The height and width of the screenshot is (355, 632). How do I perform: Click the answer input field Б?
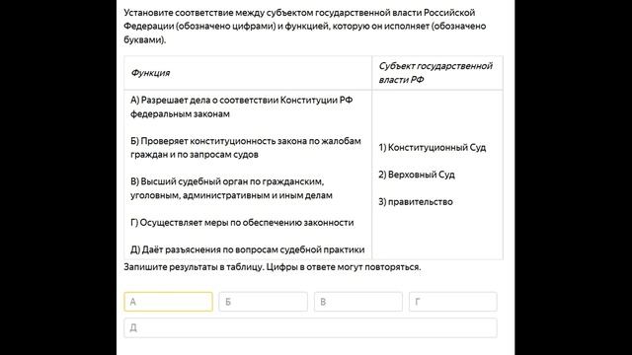264,302
